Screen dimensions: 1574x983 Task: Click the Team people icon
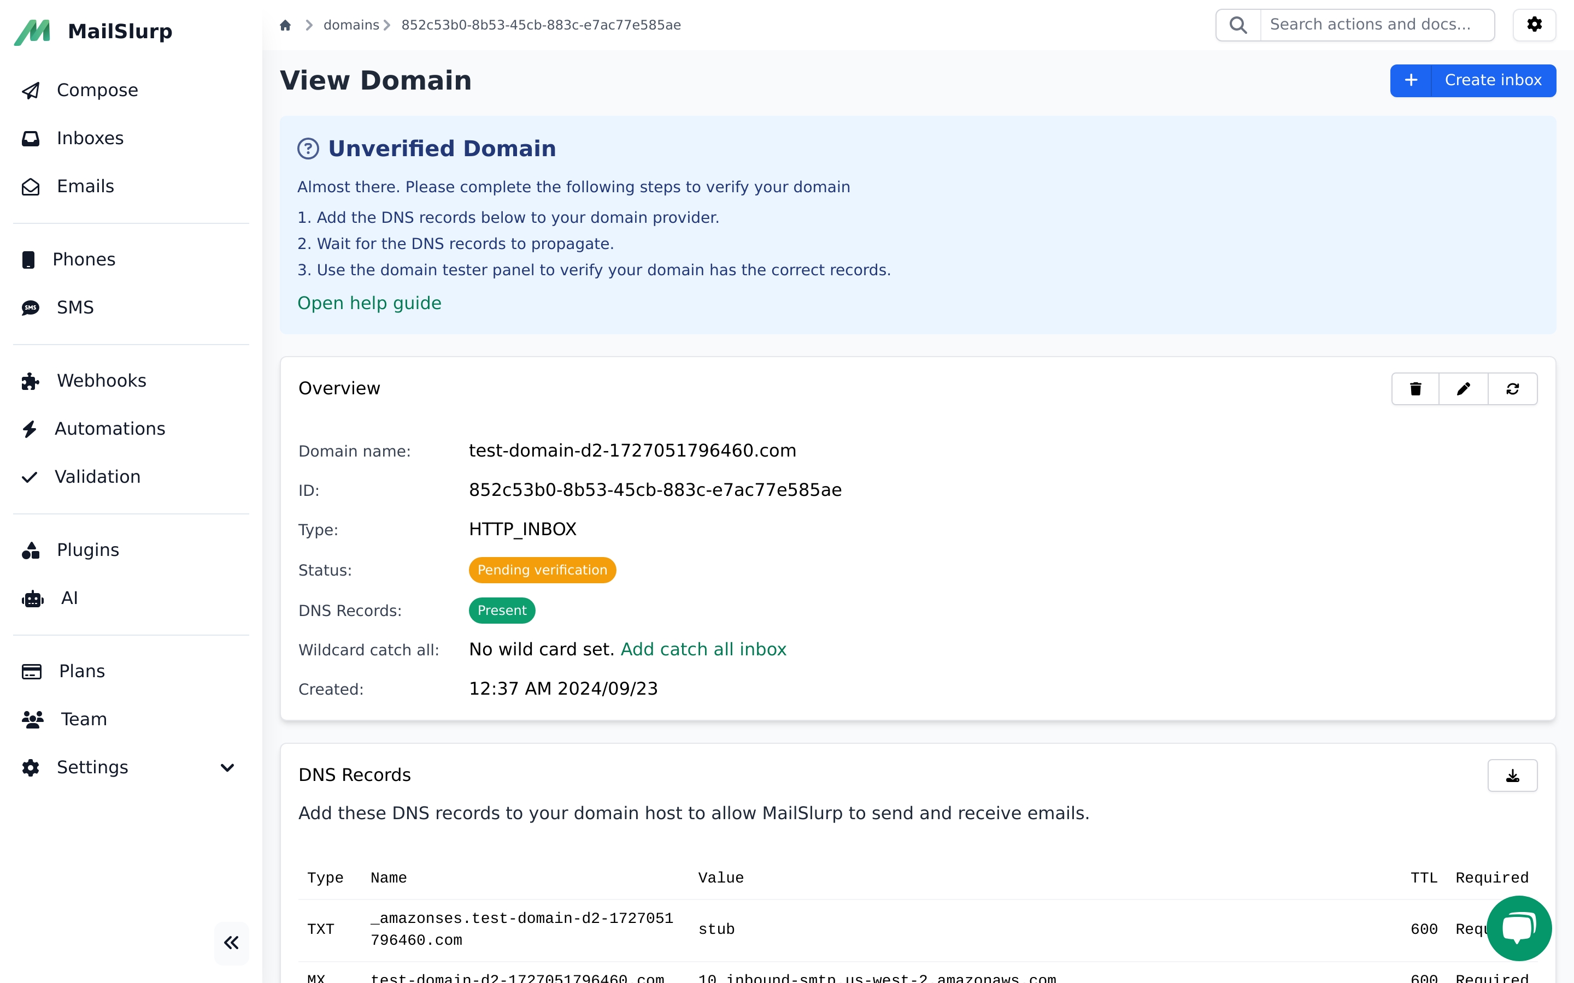tap(33, 720)
